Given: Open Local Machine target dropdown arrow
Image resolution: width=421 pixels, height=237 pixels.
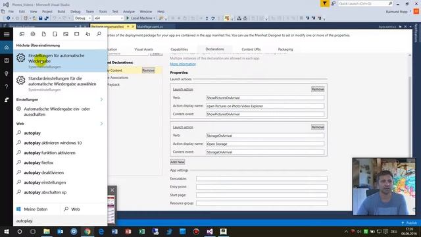Looking at the screenshot, I should 154,18.
